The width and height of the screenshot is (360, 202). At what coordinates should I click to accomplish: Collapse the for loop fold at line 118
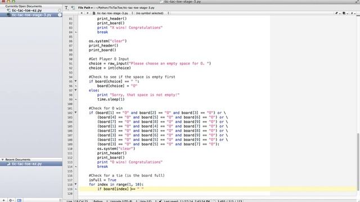[x=75, y=185]
